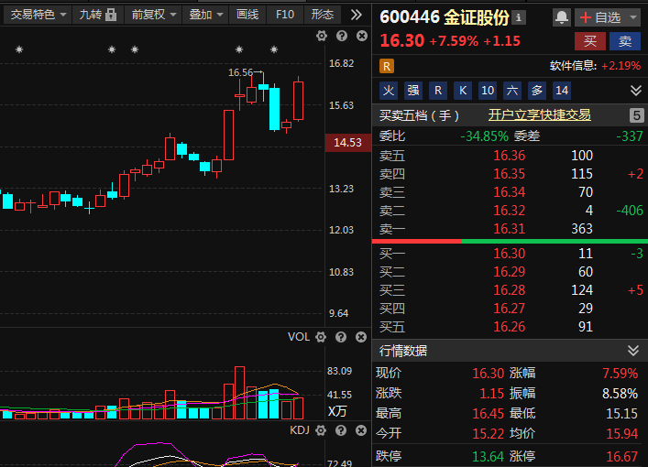Open KDJ indicator settings gear
This screenshot has height=467, width=648.
pyautogui.click(x=321, y=430)
